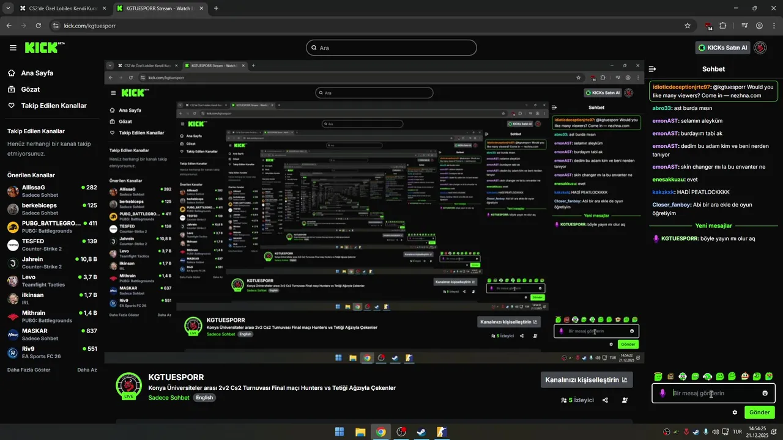Open Gözat in the sidebar
783x440 pixels.
pos(30,89)
